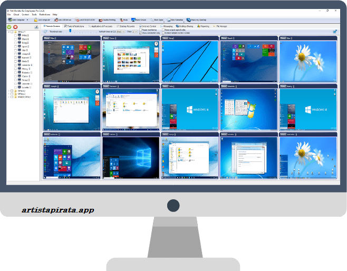Open the Cloud menu
Image resolution: width=347 pixels, height=271 pixels.
(x=16, y=14)
